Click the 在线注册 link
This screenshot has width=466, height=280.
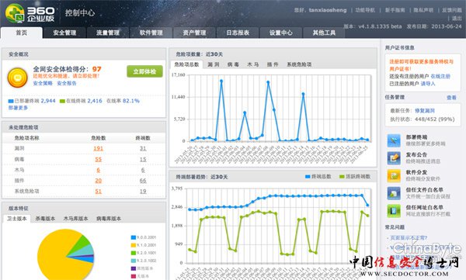point(440,76)
